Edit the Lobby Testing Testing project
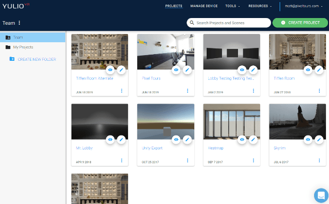 click(253, 70)
